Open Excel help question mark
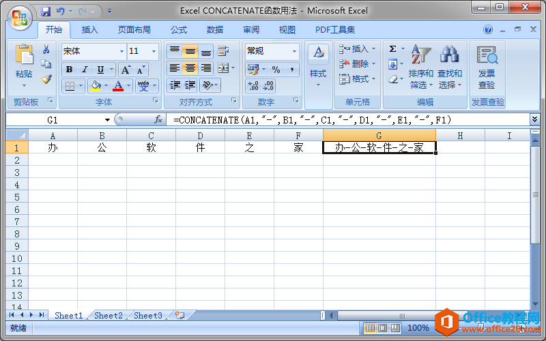The width and height of the screenshot is (546, 341). click(x=488, y=29)
